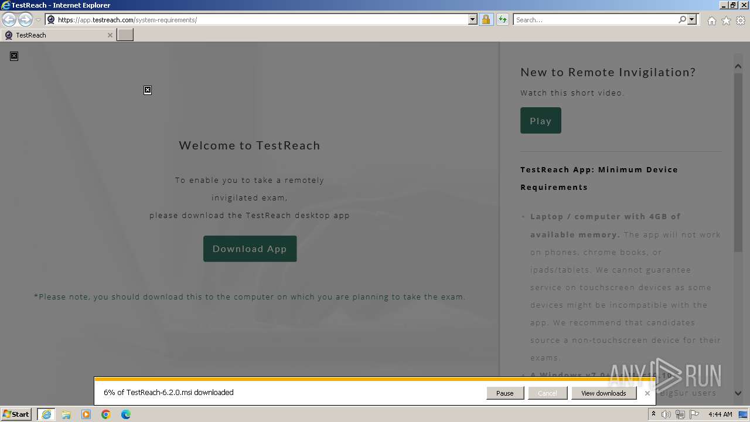The height and width of the screenshot is (422, 750).
Task: Refresh the page with green arrows icon
Action: pyautogui.click(x=502, y=19)
